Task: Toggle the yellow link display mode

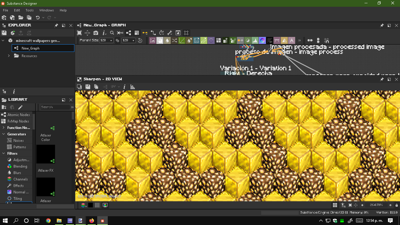Action: click(145, 33)
